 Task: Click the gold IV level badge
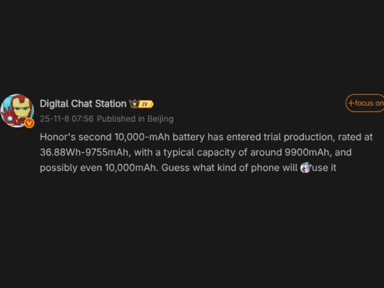point(146,104)
